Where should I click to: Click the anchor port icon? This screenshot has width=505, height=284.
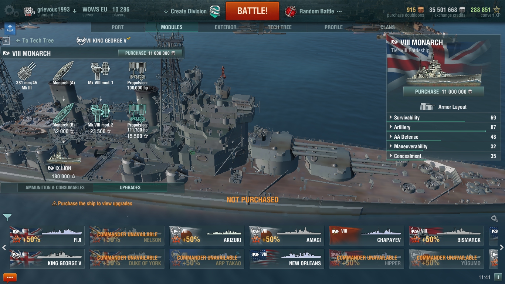10,28
